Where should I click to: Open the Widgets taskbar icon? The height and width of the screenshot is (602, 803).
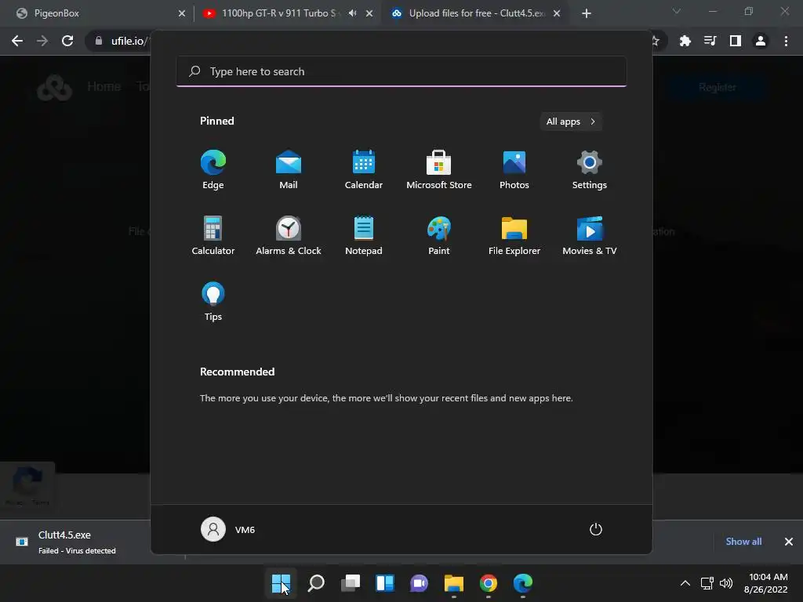384,583
